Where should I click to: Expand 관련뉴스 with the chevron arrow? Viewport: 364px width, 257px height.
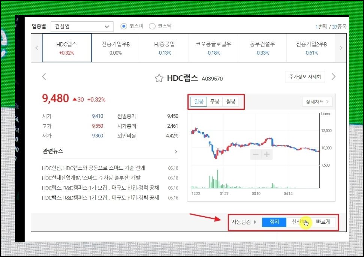tap(176, 151)
